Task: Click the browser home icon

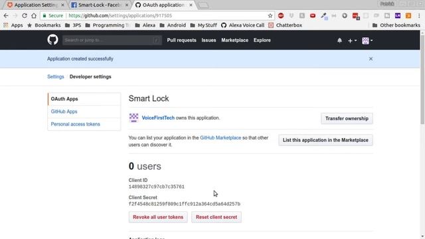Action: coord(34,16)
